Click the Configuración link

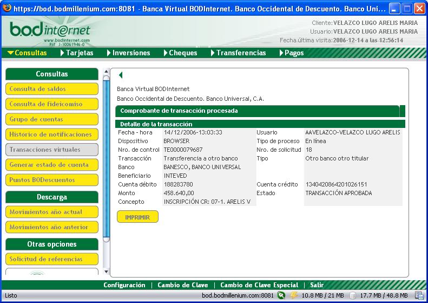tap(124, 285)
